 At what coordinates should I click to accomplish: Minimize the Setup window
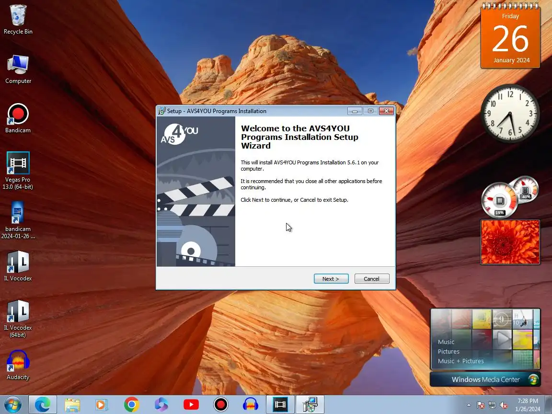355,111
